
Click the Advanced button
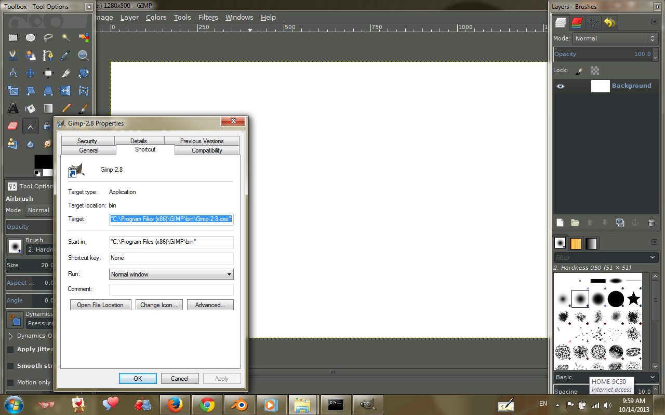(210, 305)
